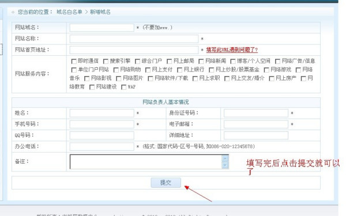Check the 即时通信 checkbox
Image resolution: width=346 pixels, height=216 pixels.
74,61
